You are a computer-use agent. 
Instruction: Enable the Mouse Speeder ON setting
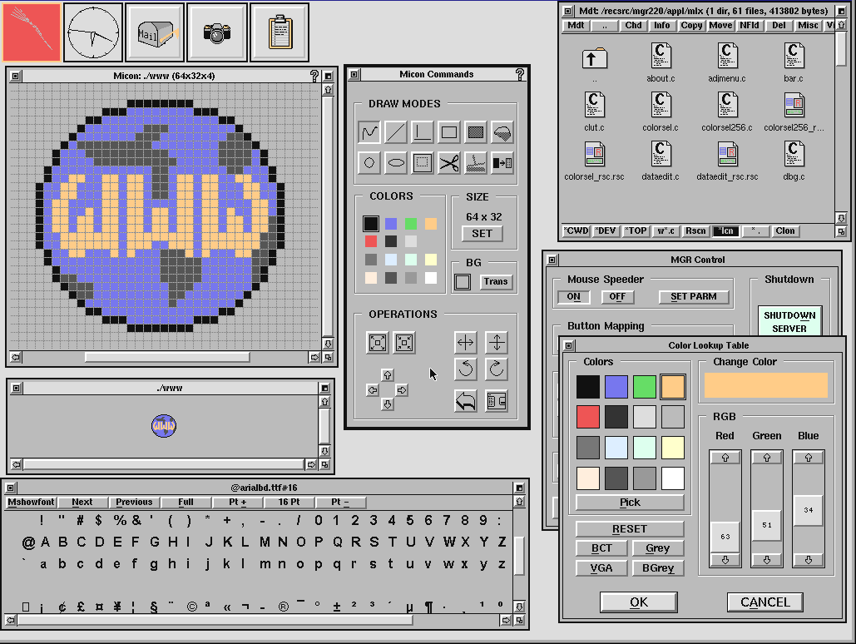(x=572, y=296)
